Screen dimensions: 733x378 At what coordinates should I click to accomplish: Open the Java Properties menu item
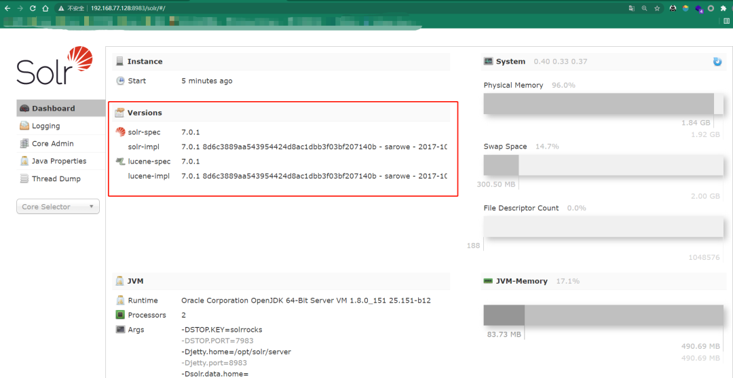coord(61,161)
